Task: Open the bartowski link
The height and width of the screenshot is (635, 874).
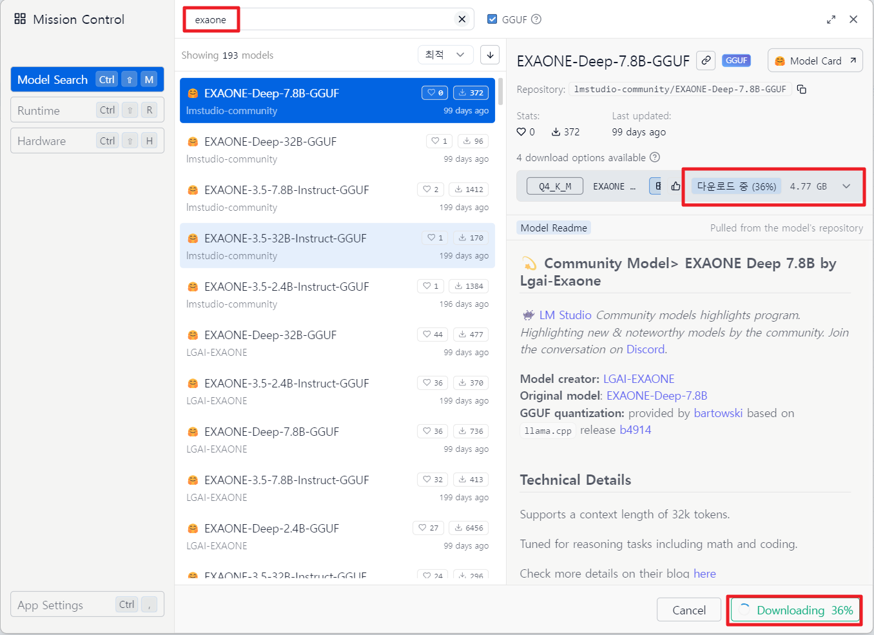Action: (718, 413)
